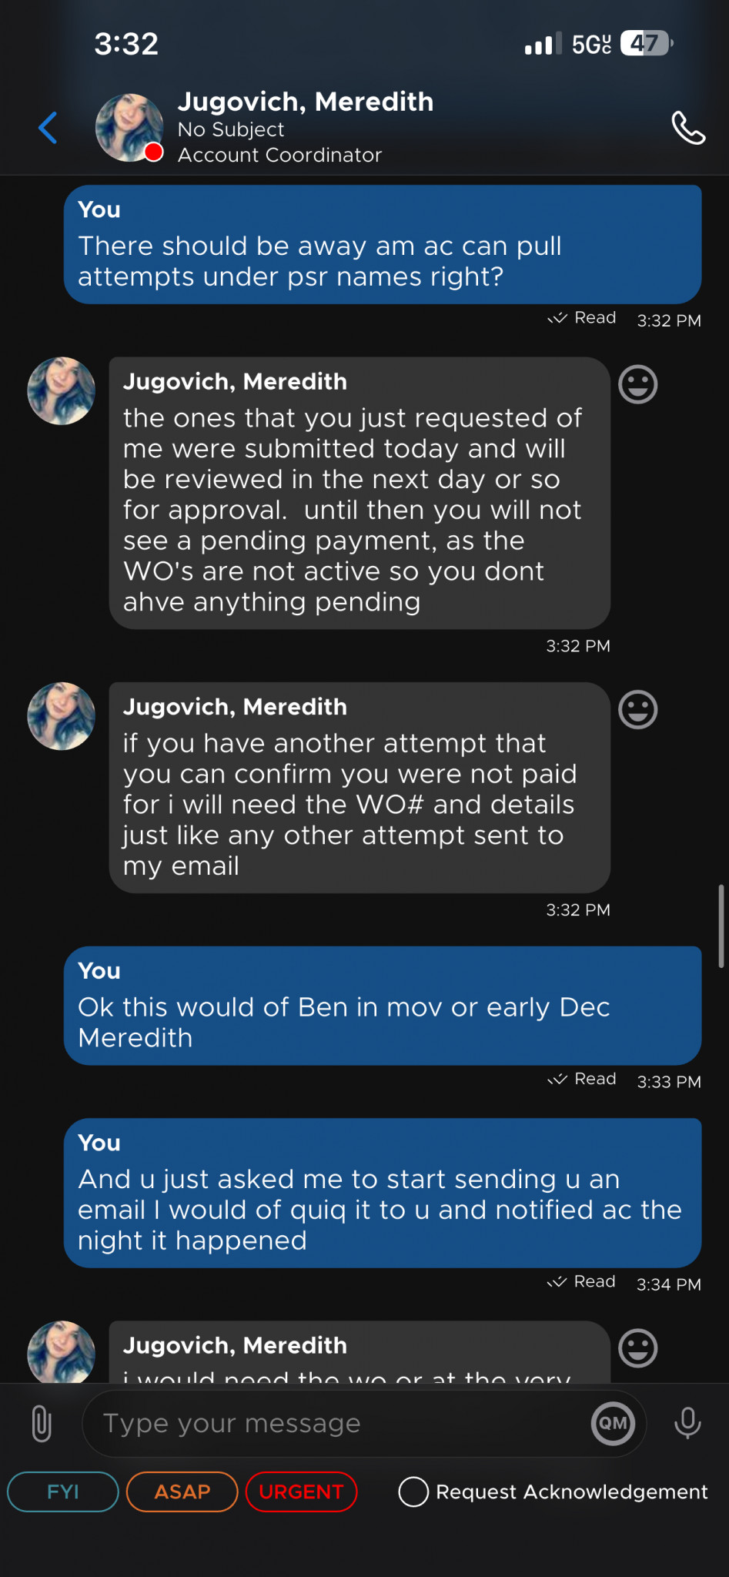
Task: Tap the microphone voice input icon
Action: [687, 1424]
